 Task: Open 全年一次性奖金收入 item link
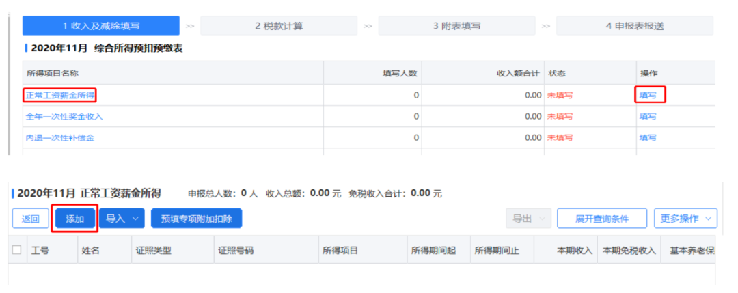(x=64, y=117)
